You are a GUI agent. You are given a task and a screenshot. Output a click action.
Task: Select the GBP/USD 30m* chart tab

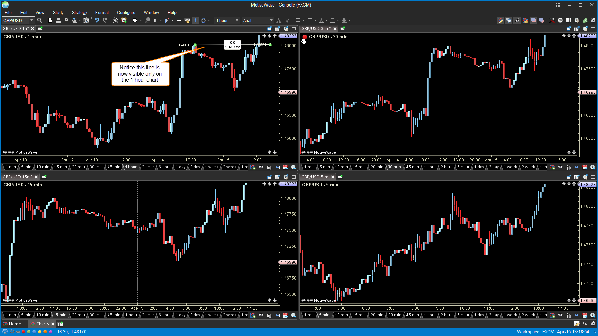(316, 29)
